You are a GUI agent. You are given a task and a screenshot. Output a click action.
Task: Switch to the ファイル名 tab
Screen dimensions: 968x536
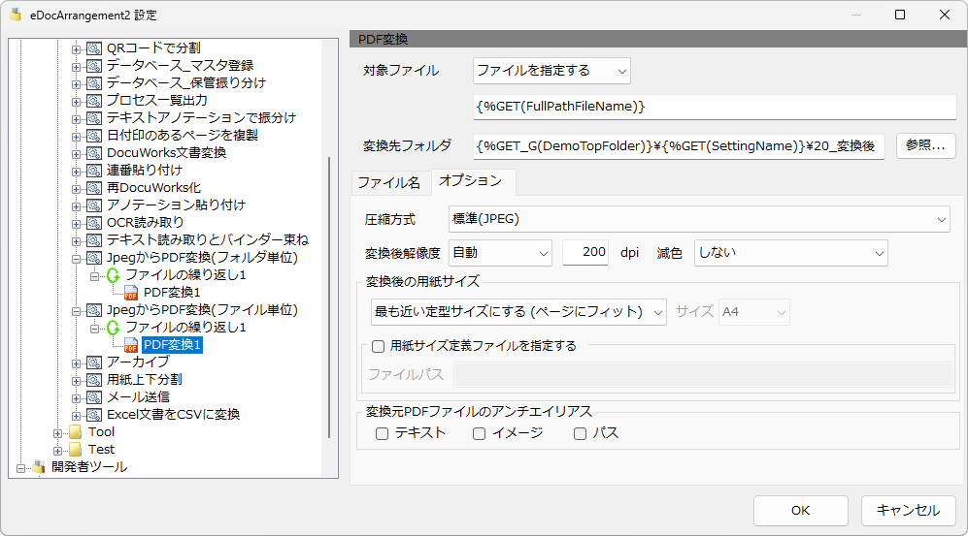tap(389, 182)
